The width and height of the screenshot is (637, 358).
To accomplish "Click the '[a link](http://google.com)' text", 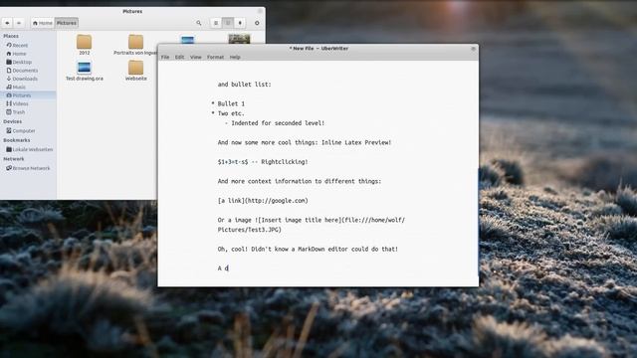I will 263,201.
